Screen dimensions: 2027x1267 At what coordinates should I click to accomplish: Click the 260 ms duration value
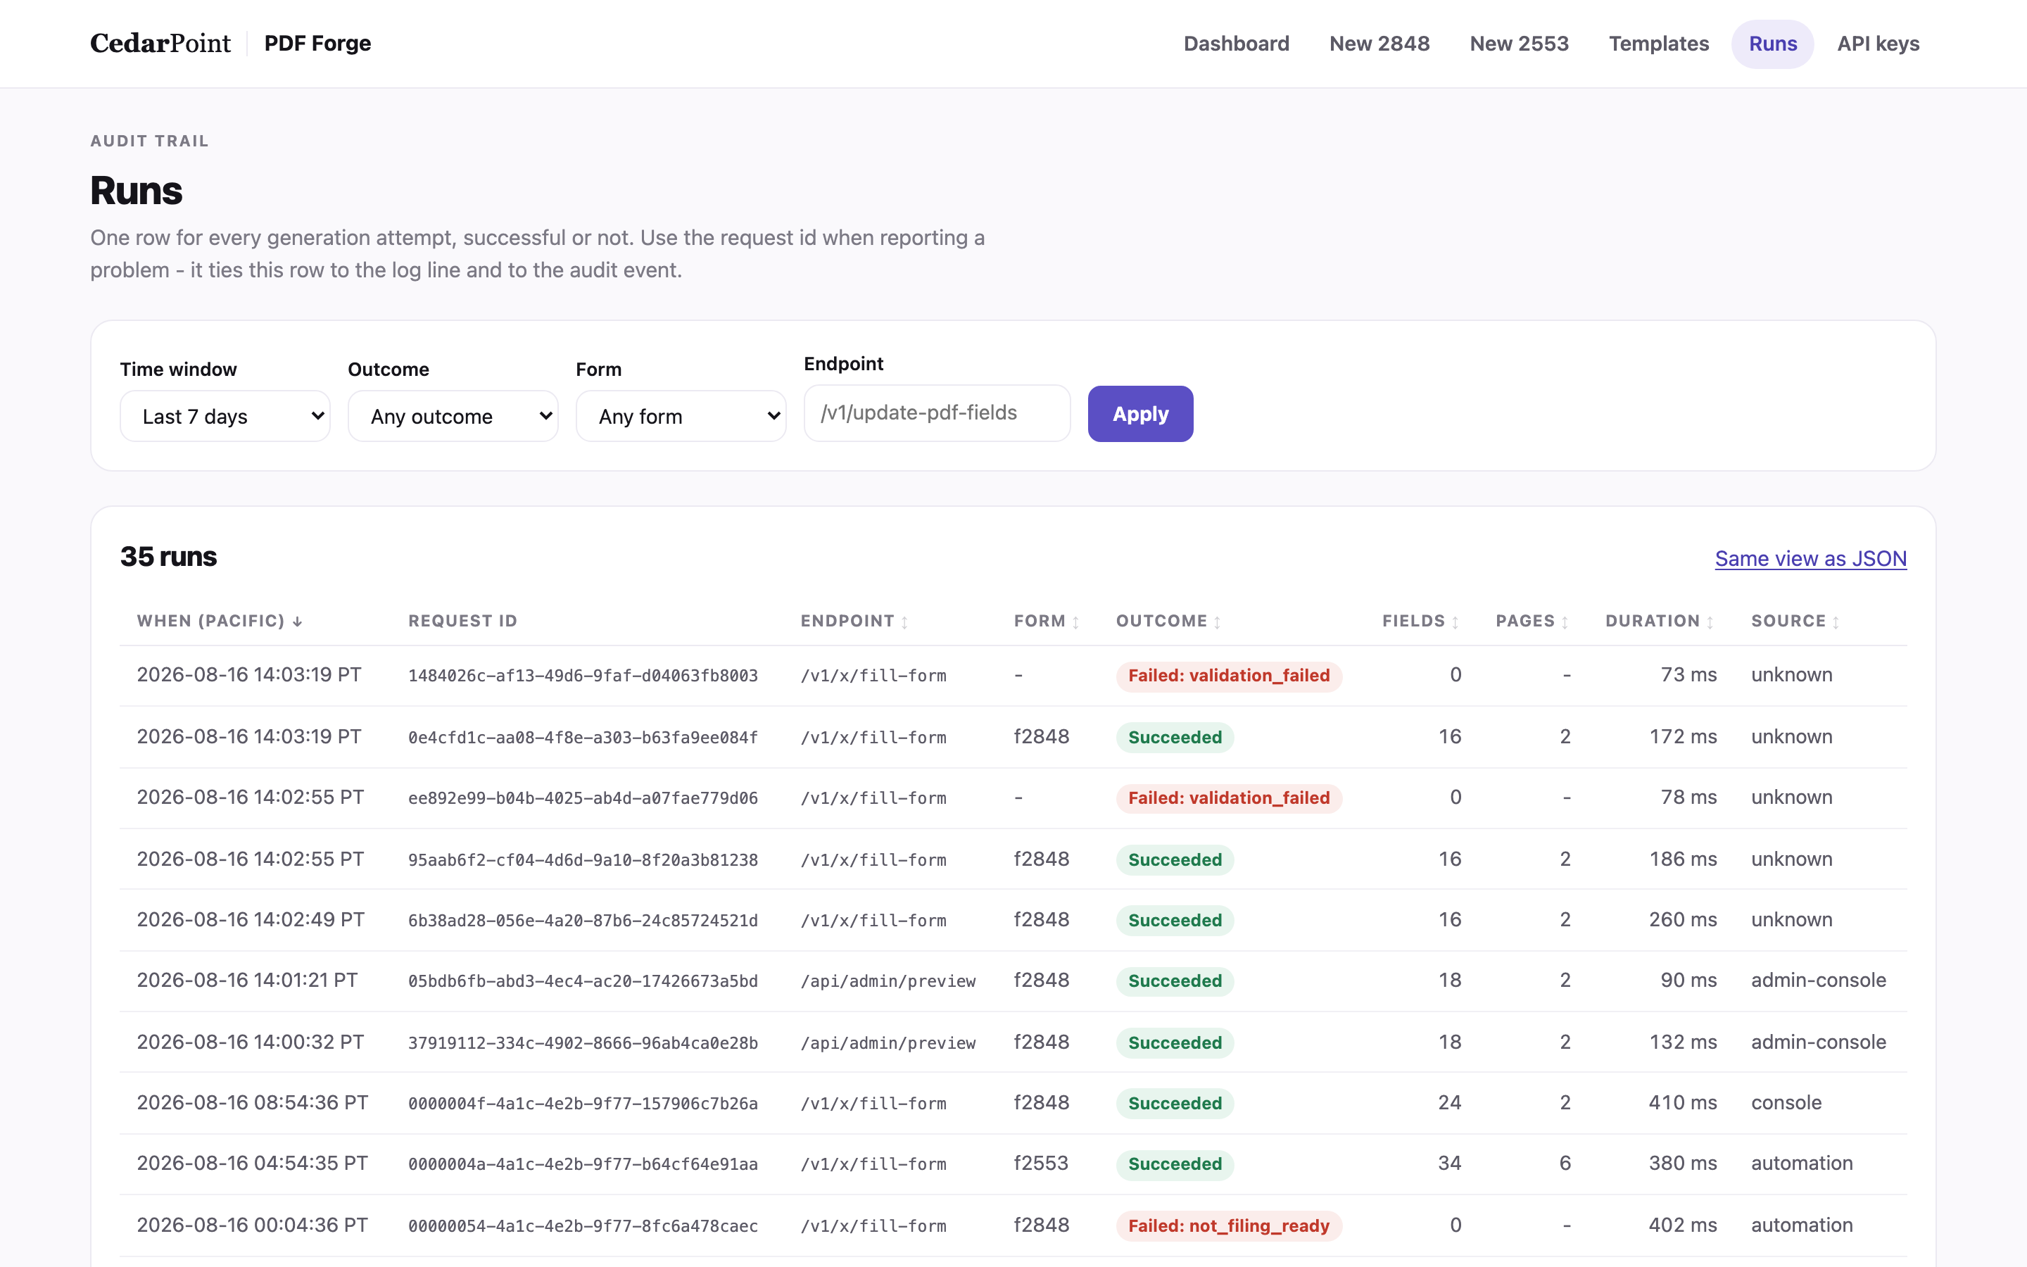(x=1683, y=919)
